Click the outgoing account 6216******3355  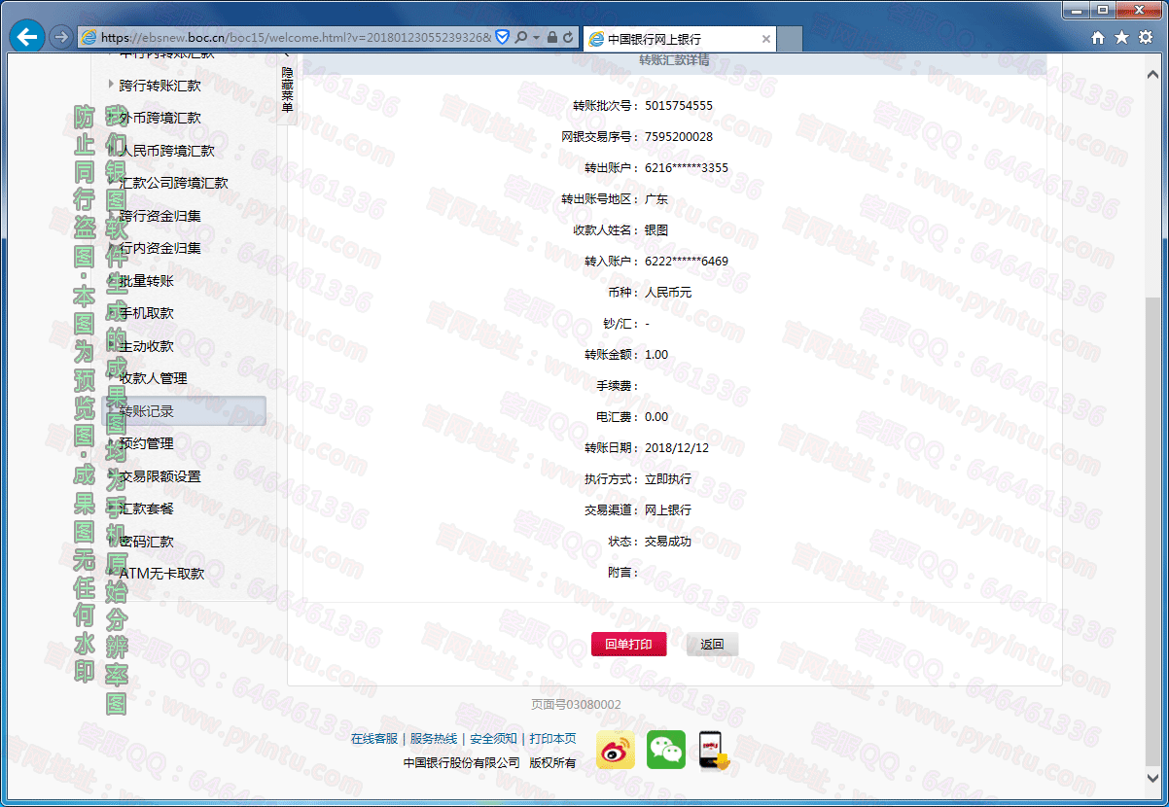(687, 168)
